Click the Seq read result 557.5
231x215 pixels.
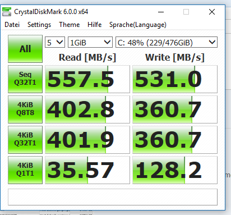pyautogui.click(x=87, y=79)
